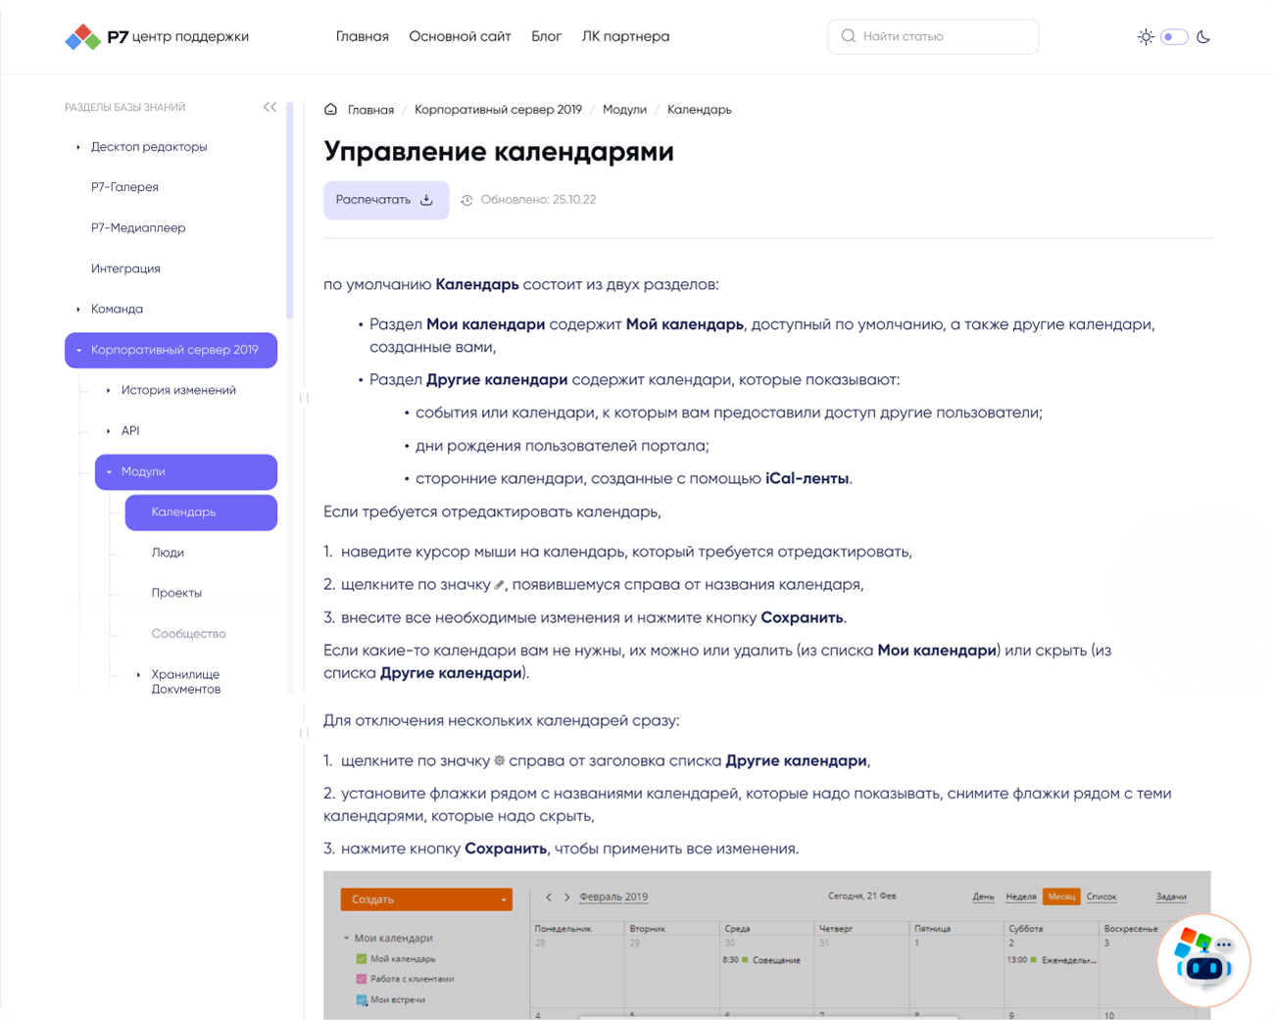Toggle the light/dark theme switch
The image size is (1274, 1020).
tap(1174, 37)
